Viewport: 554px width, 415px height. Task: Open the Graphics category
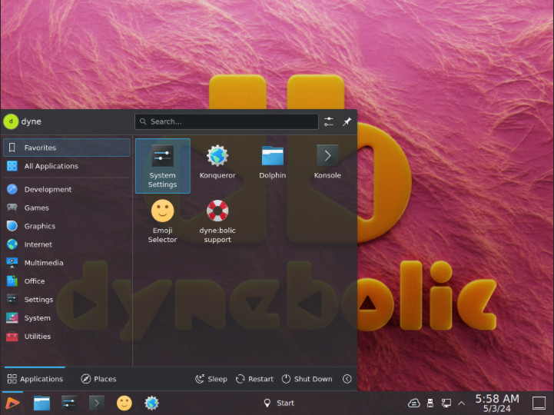click(67, 226)
